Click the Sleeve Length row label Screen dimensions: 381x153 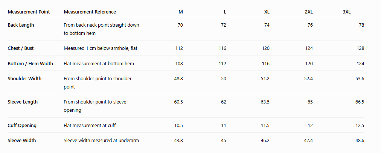(23, 102)
